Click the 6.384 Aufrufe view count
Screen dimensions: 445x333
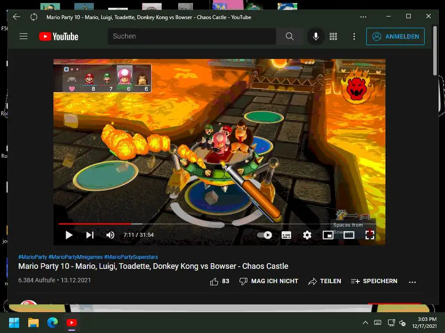[37, 281]
